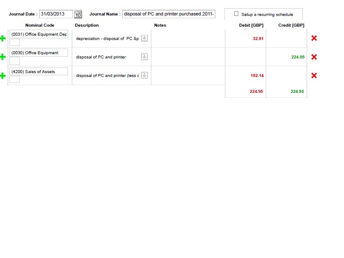
Task: Select the nominal code field showing (0030) Office Equipment
Action: 39,52
